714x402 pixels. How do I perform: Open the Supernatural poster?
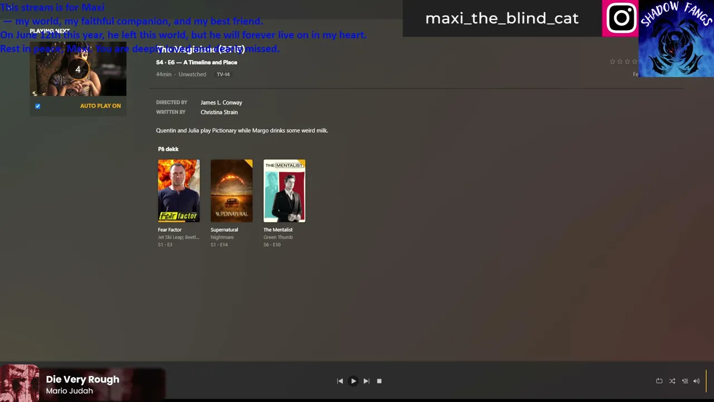(231, 191)
